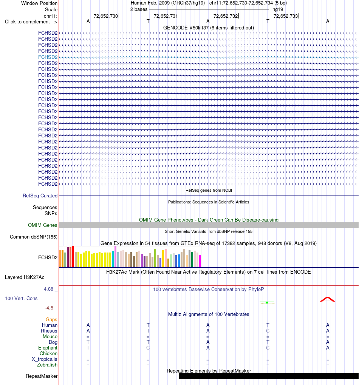
Task: Click the 4.88 upper scale value
Action: [48, 289]
